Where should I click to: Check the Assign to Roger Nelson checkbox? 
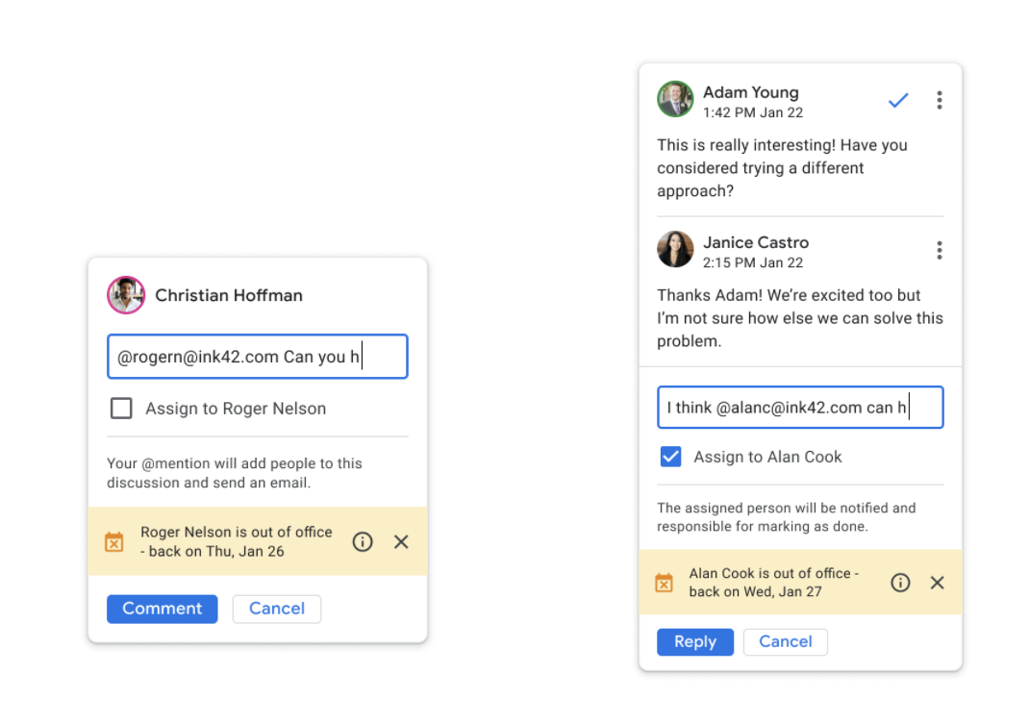click(121, 408)
